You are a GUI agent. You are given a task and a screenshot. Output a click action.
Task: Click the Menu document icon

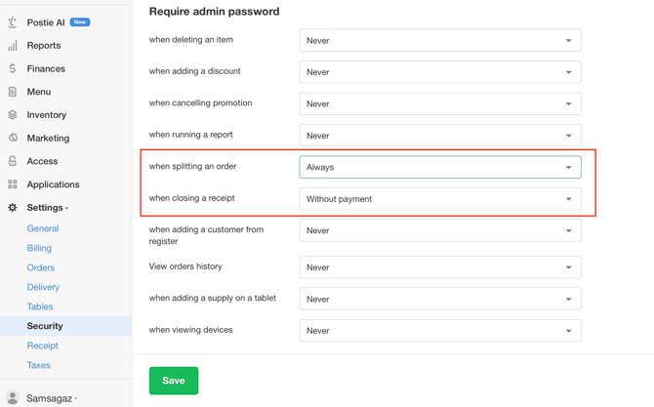[x=13, y=92]
